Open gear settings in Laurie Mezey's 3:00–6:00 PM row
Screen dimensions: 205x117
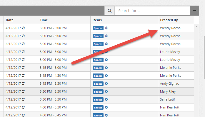106,60
